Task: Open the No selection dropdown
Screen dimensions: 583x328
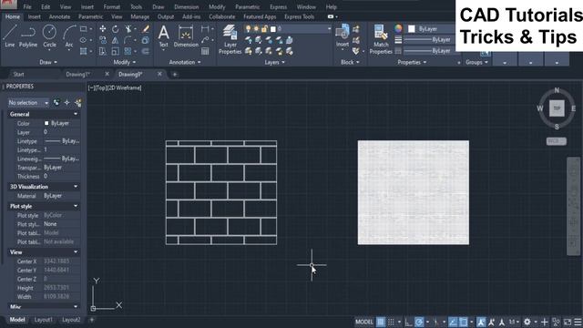Action: pyautogui.click(x=28, y=103)
